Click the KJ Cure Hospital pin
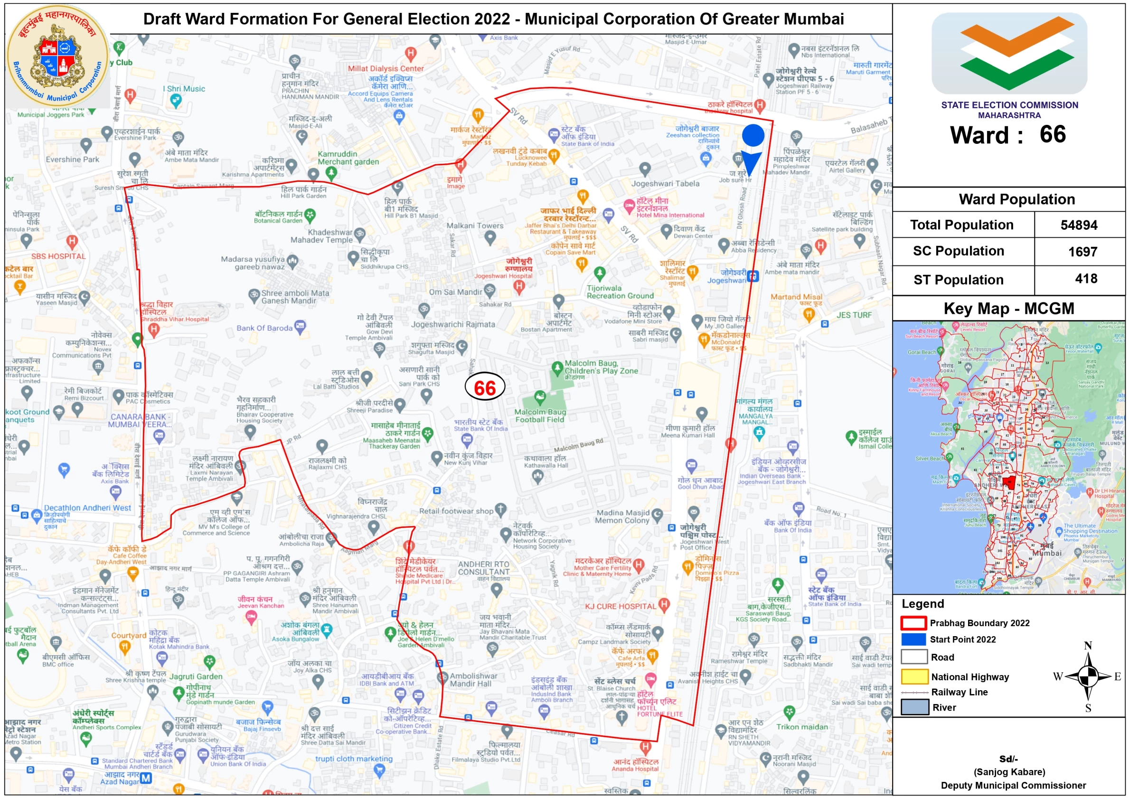This screenshot has height=798, width=1129. coord(664,604)
